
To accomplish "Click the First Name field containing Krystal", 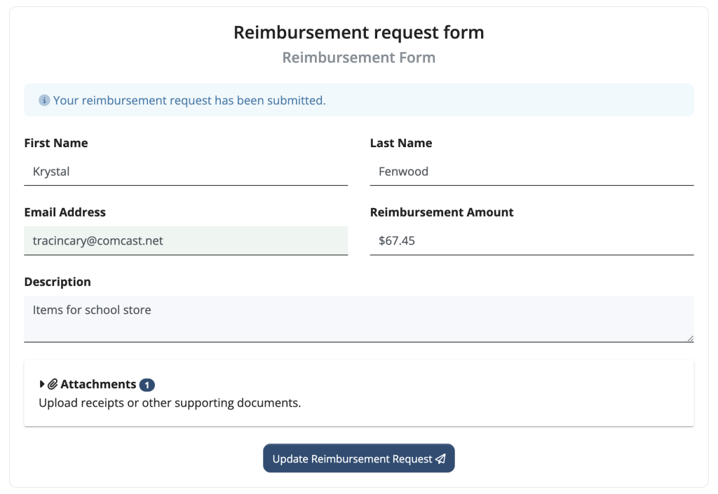I will (x=186, y=172).
